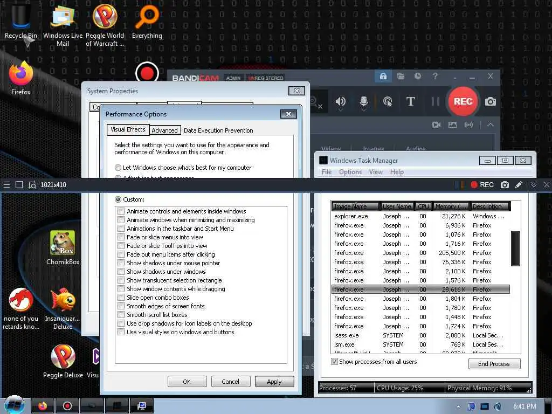
Task: Click Apply in Performance Options
Action: (274, 382)
